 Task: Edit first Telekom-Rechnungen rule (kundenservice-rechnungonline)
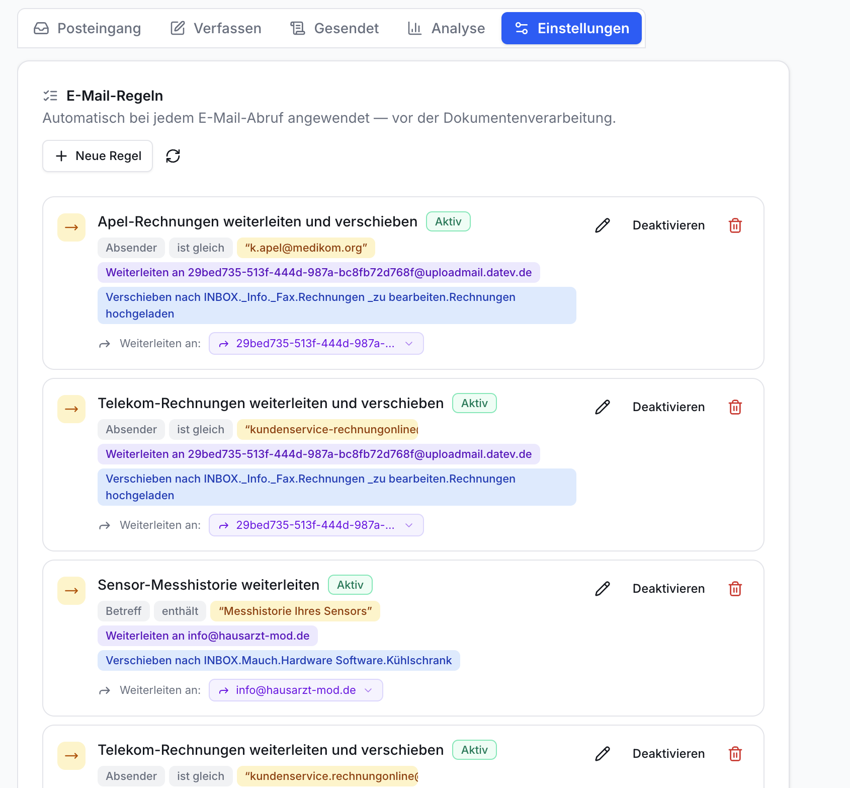tap(603, 407)
